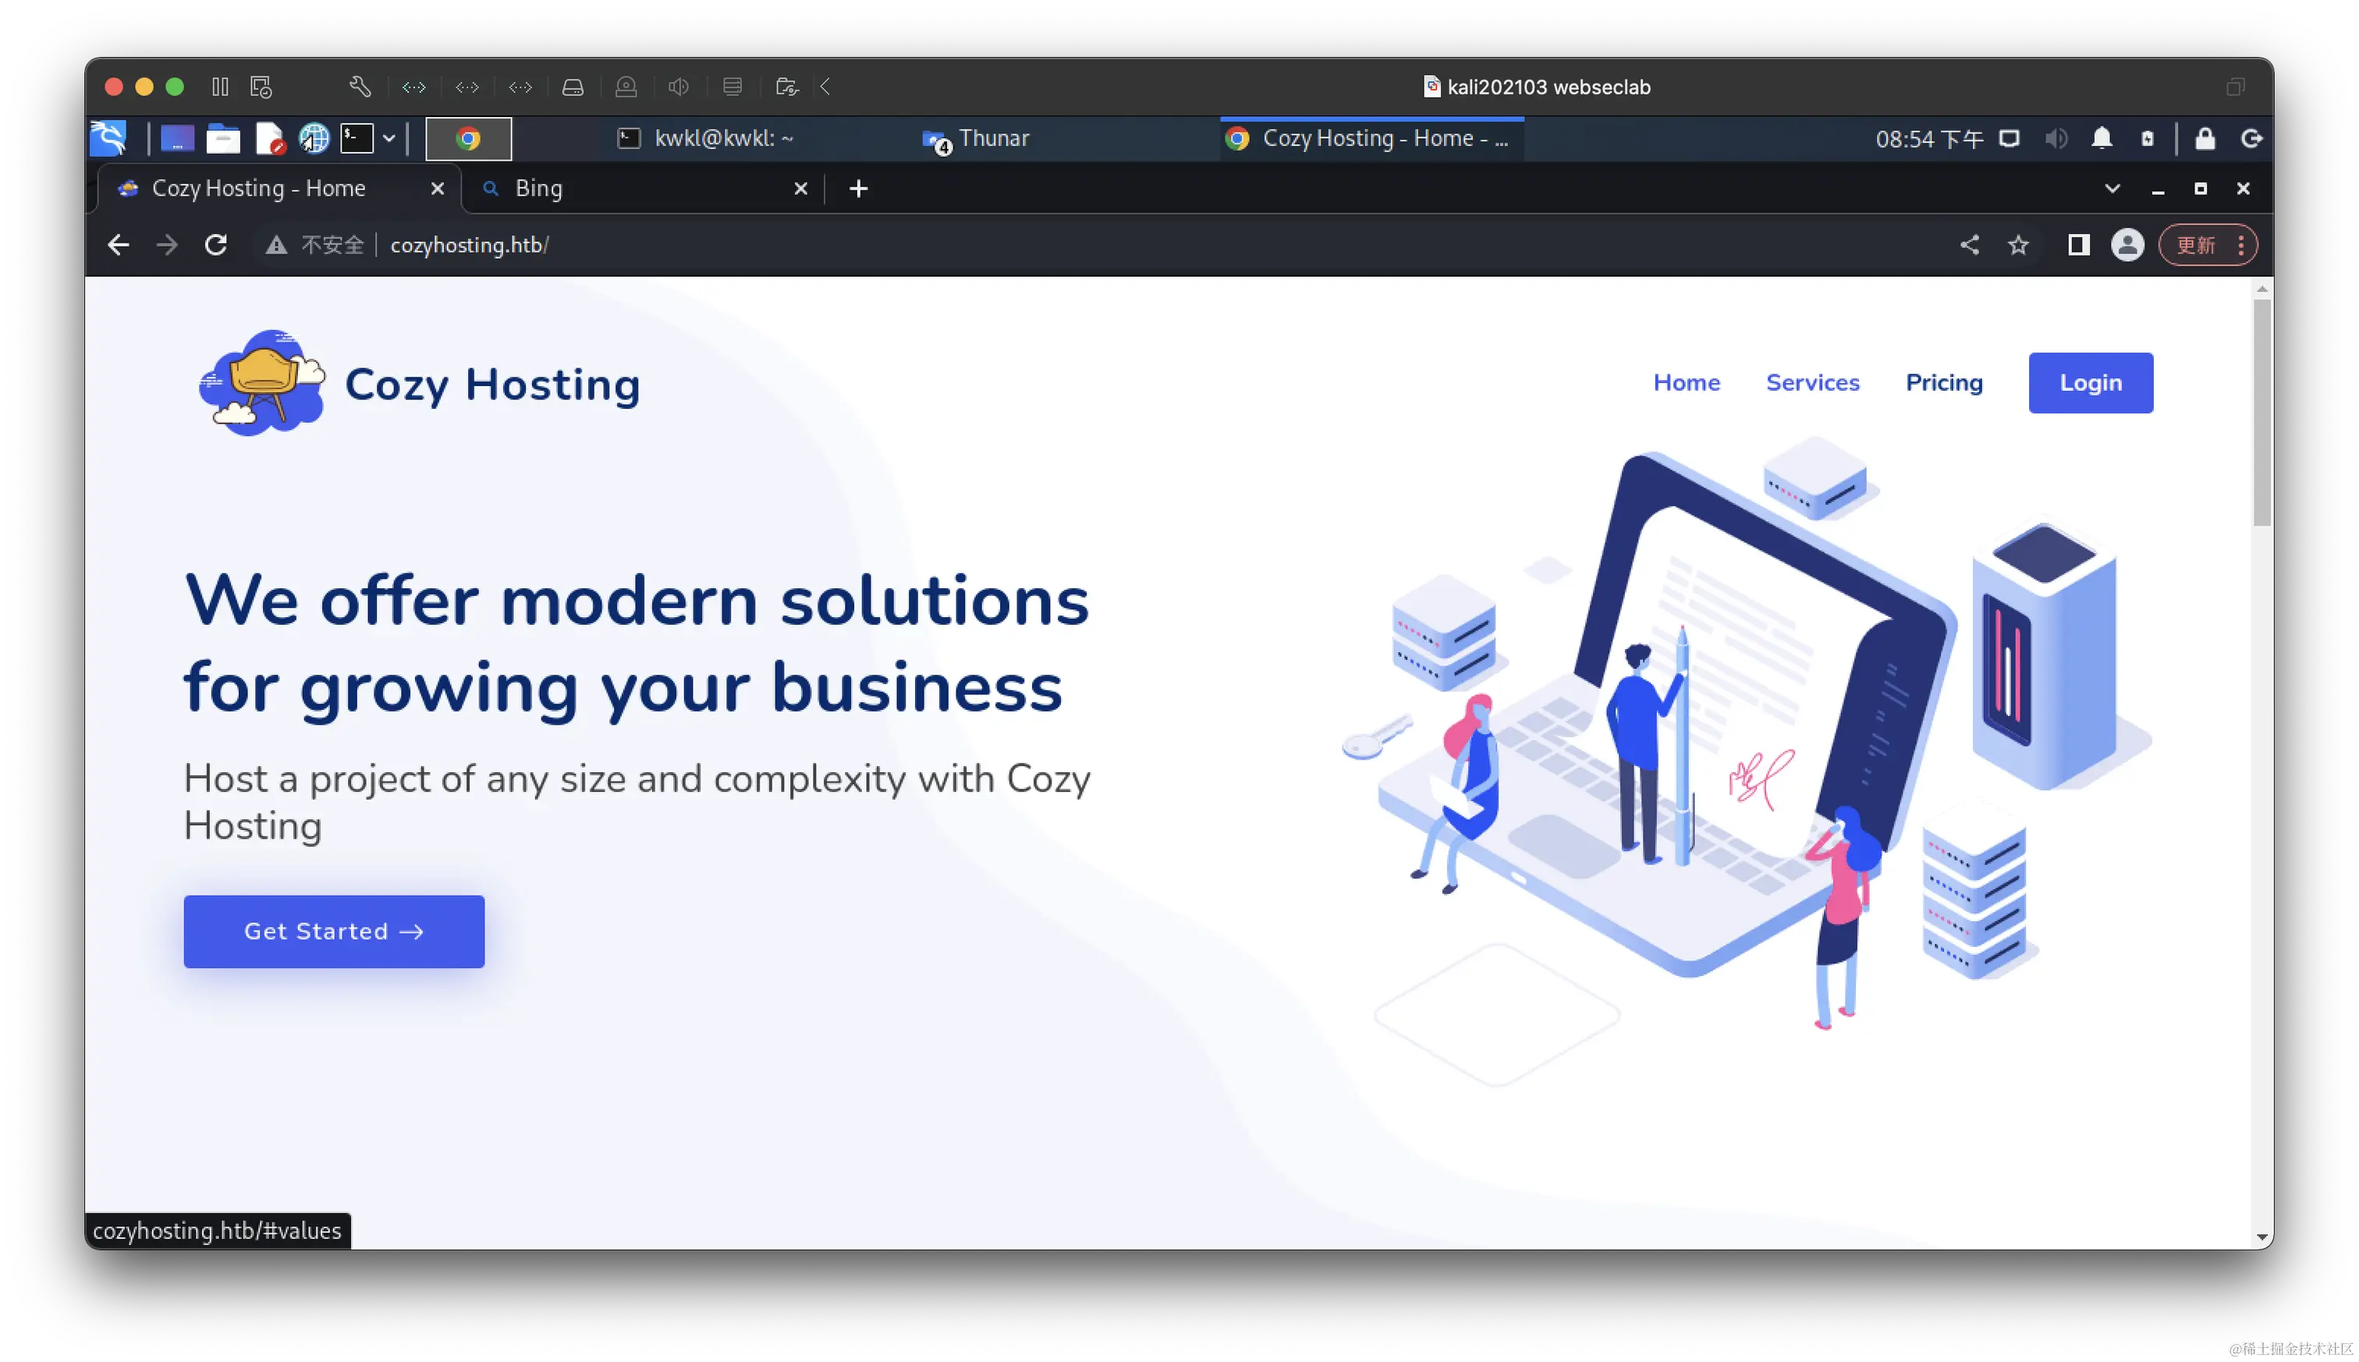The image size is (2359, 1362).
Task: Open the tab search chevron dropdown
Action: [2112, 188]
